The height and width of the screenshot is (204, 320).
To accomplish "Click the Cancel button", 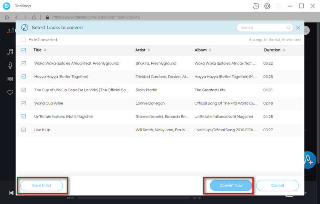I will (277, 186).
